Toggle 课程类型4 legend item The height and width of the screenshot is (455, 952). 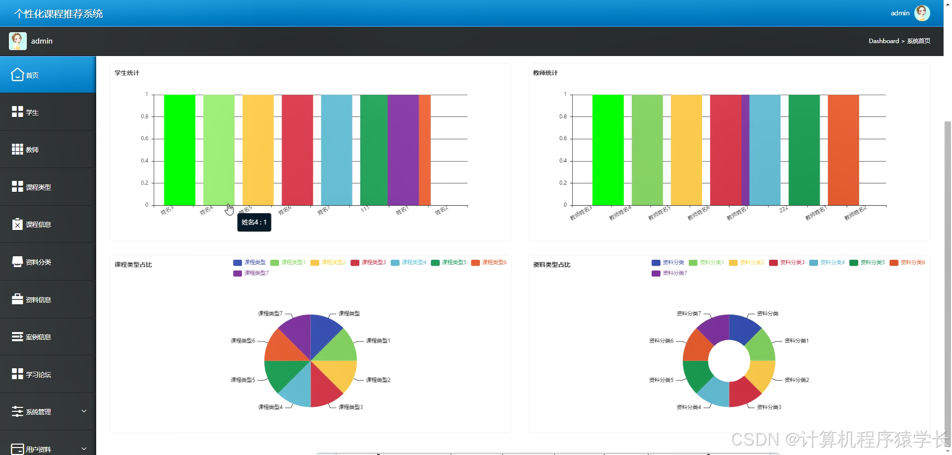[x=409, y=262]
